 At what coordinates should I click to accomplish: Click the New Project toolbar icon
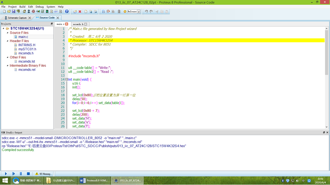pyautogui.click(x=4, y=12)
